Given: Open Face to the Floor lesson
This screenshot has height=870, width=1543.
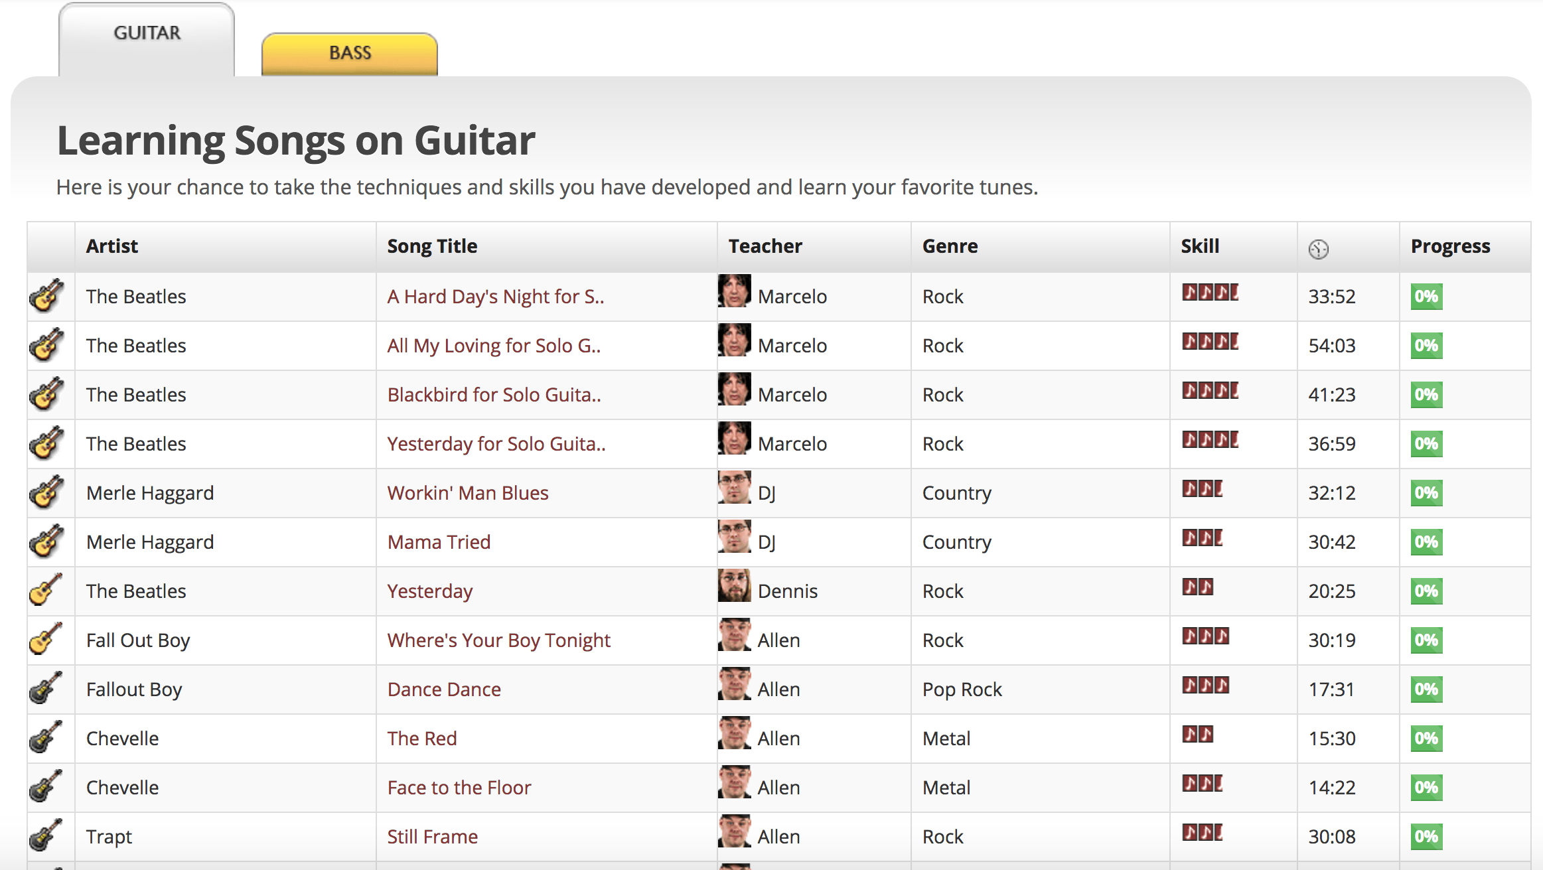Looking at the screenshot, I should tap(459, 788).
